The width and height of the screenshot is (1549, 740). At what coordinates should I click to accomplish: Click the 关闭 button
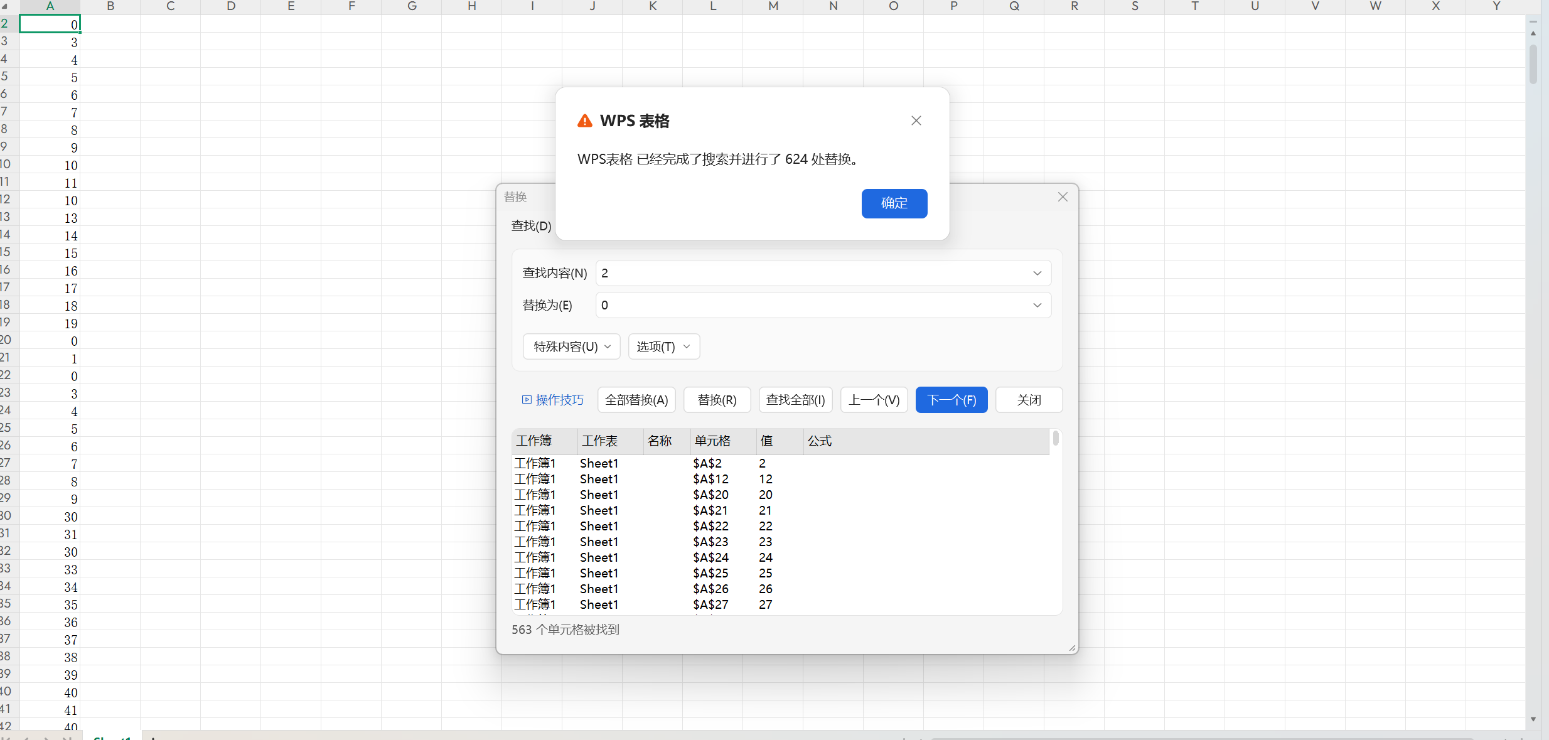(1029, 400)
